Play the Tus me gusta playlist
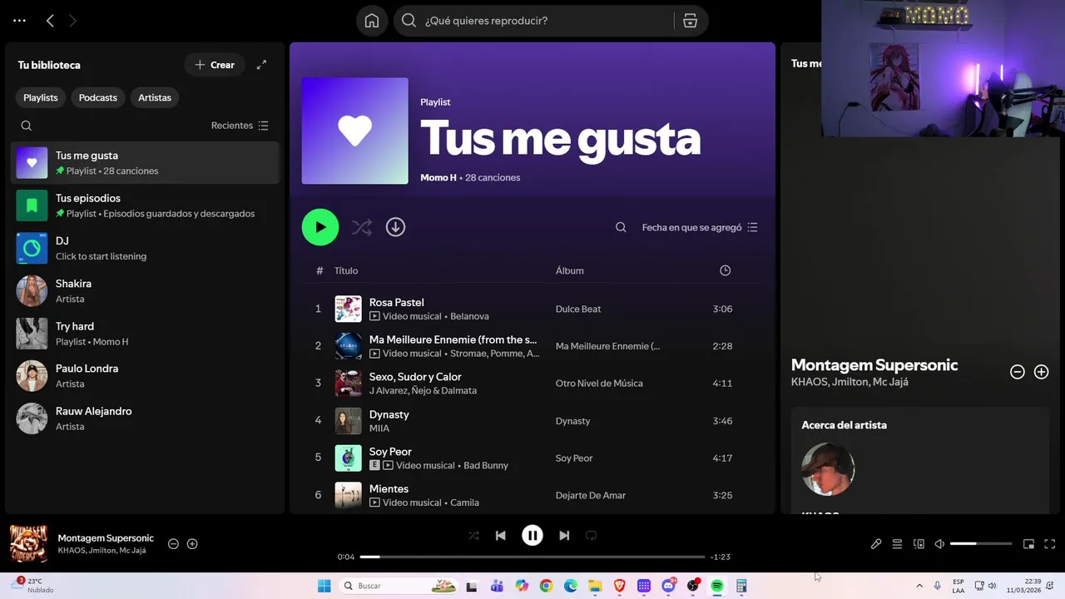This screenshot has width=1065, height=599. point(320,227)
